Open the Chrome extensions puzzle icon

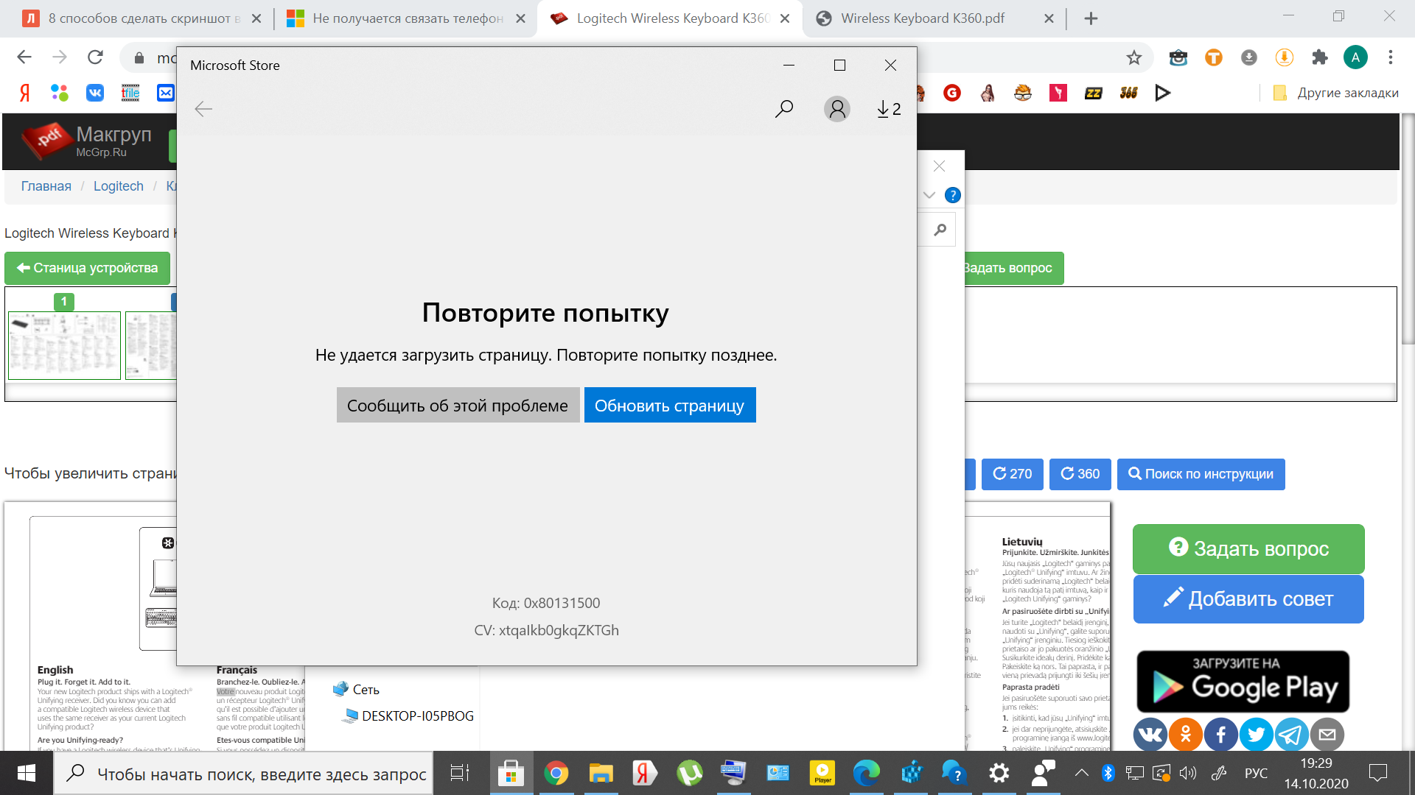1320,57
